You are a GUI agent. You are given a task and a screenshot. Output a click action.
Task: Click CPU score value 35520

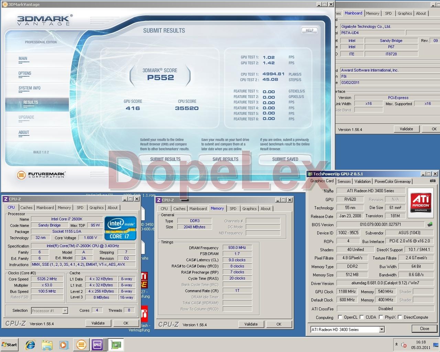(x=187, y=108)
